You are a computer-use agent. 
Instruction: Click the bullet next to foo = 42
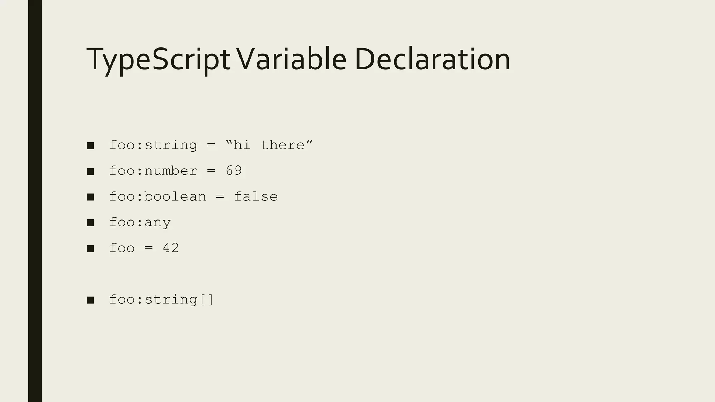pos(90,248)
